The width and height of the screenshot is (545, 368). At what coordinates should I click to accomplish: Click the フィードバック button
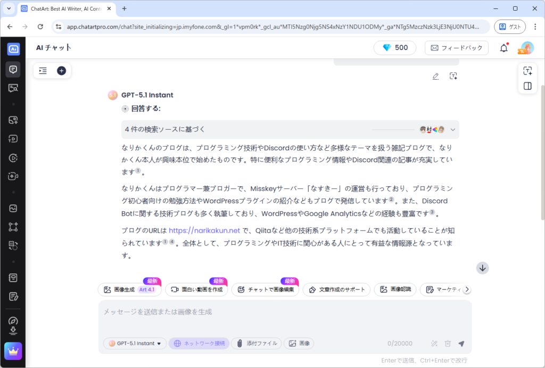[456, 48]
